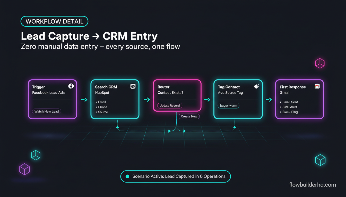
Task: Click the Scenario Active status pill
Action: click(x=176, y=176)
